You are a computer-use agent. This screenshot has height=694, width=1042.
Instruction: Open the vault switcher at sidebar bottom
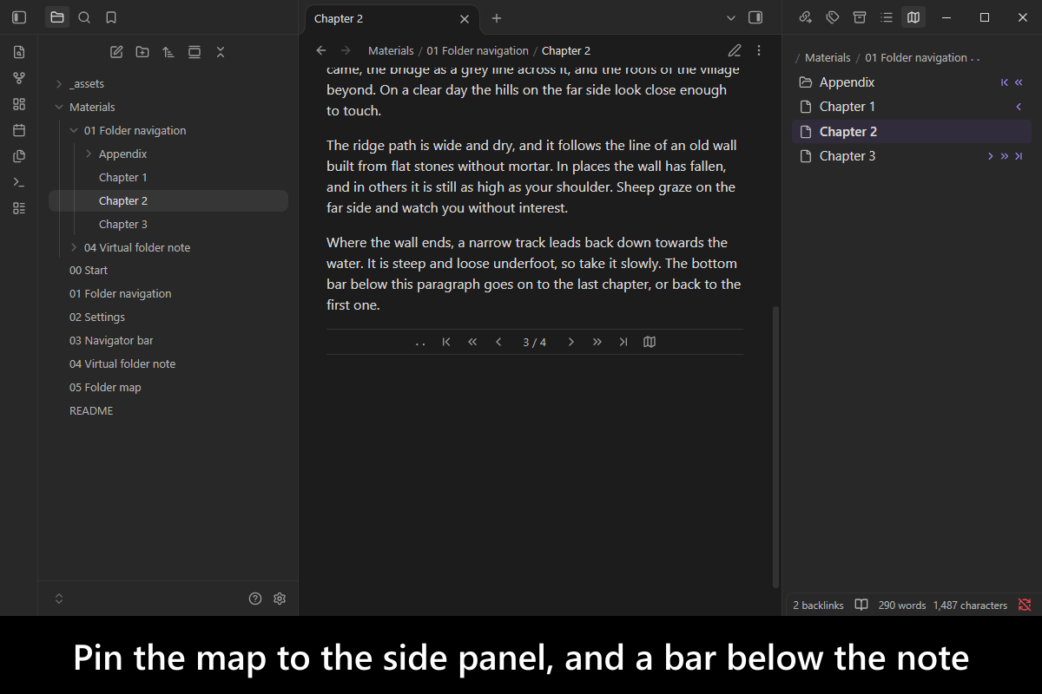click(x=59, y=599)
